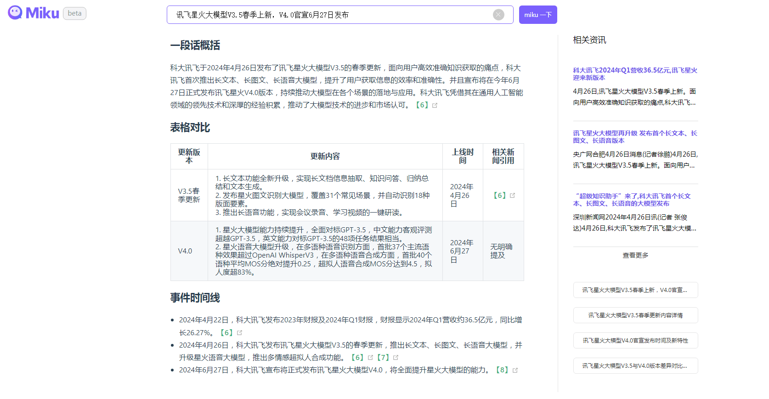Open external link icon in V3.5 table row
The image size is (769, 399).
pos(512,196)
